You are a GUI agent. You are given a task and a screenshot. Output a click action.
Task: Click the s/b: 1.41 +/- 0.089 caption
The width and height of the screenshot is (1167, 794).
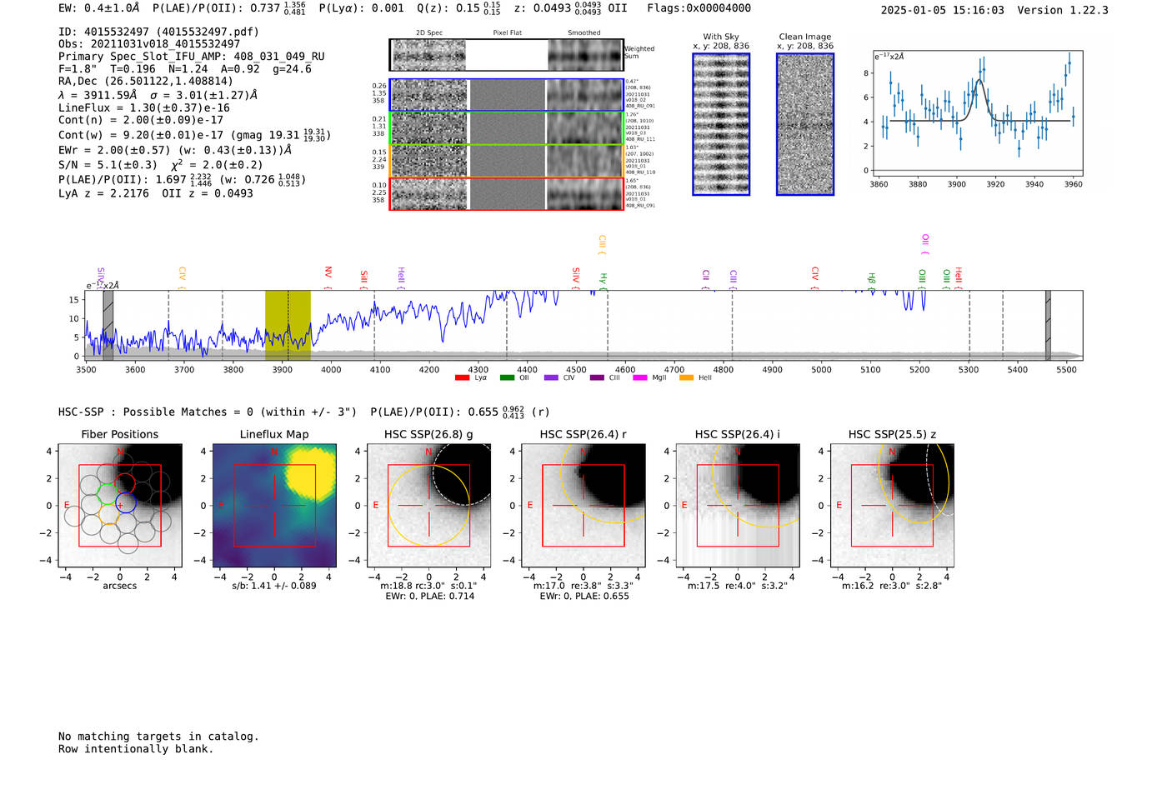[x=274, y=586]
